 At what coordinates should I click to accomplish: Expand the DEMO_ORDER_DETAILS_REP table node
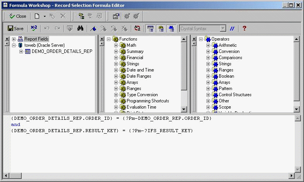(21, 51)
